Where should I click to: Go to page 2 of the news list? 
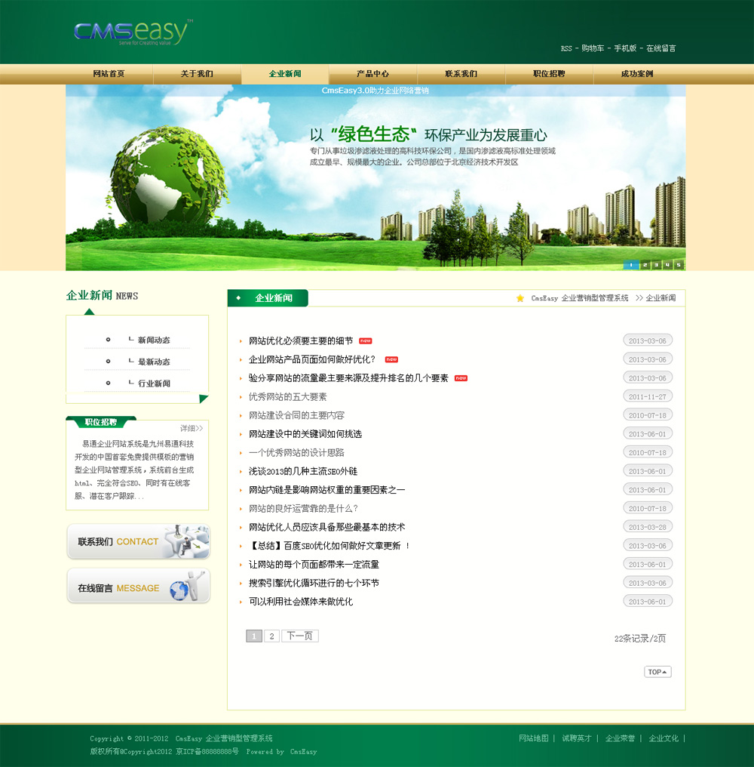tap(271, 636)
